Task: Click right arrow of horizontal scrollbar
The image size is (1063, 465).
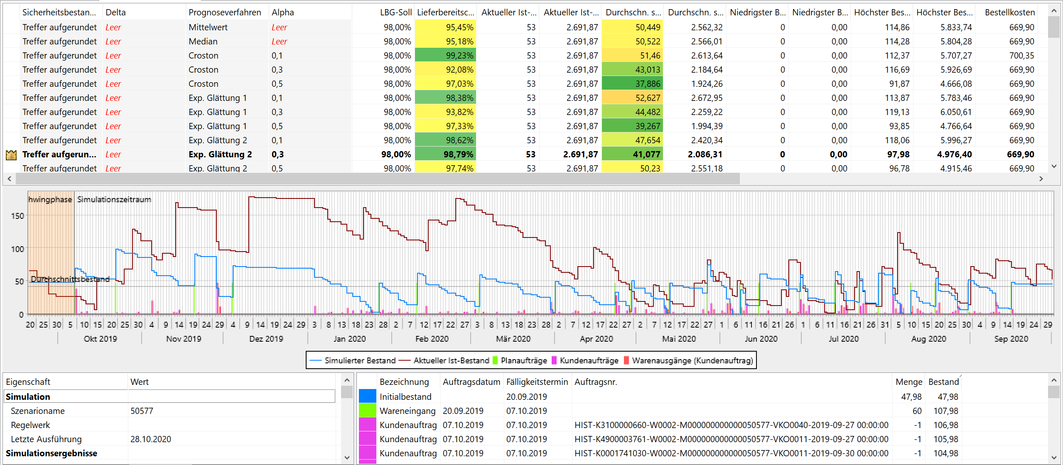Action: click(x=1041, y=179)
